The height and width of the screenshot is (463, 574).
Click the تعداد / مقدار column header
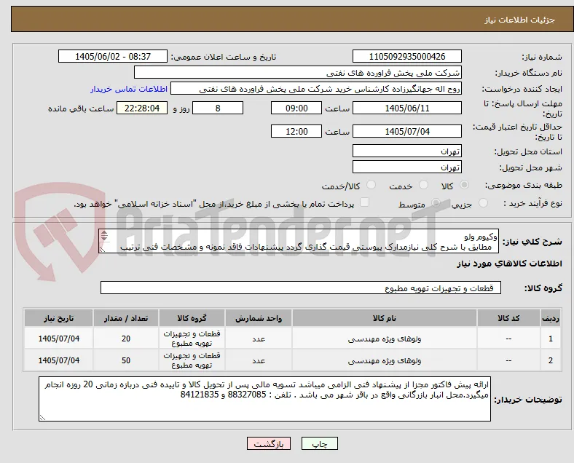(126, 318)
